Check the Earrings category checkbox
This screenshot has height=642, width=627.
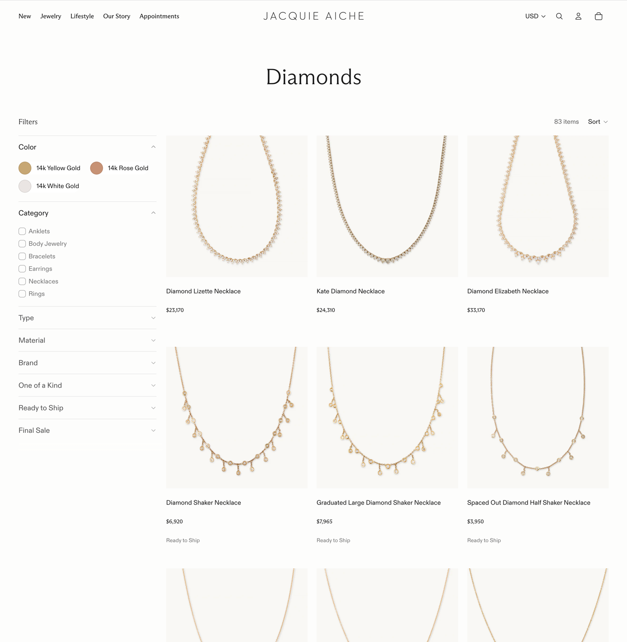tap(22, 269)
